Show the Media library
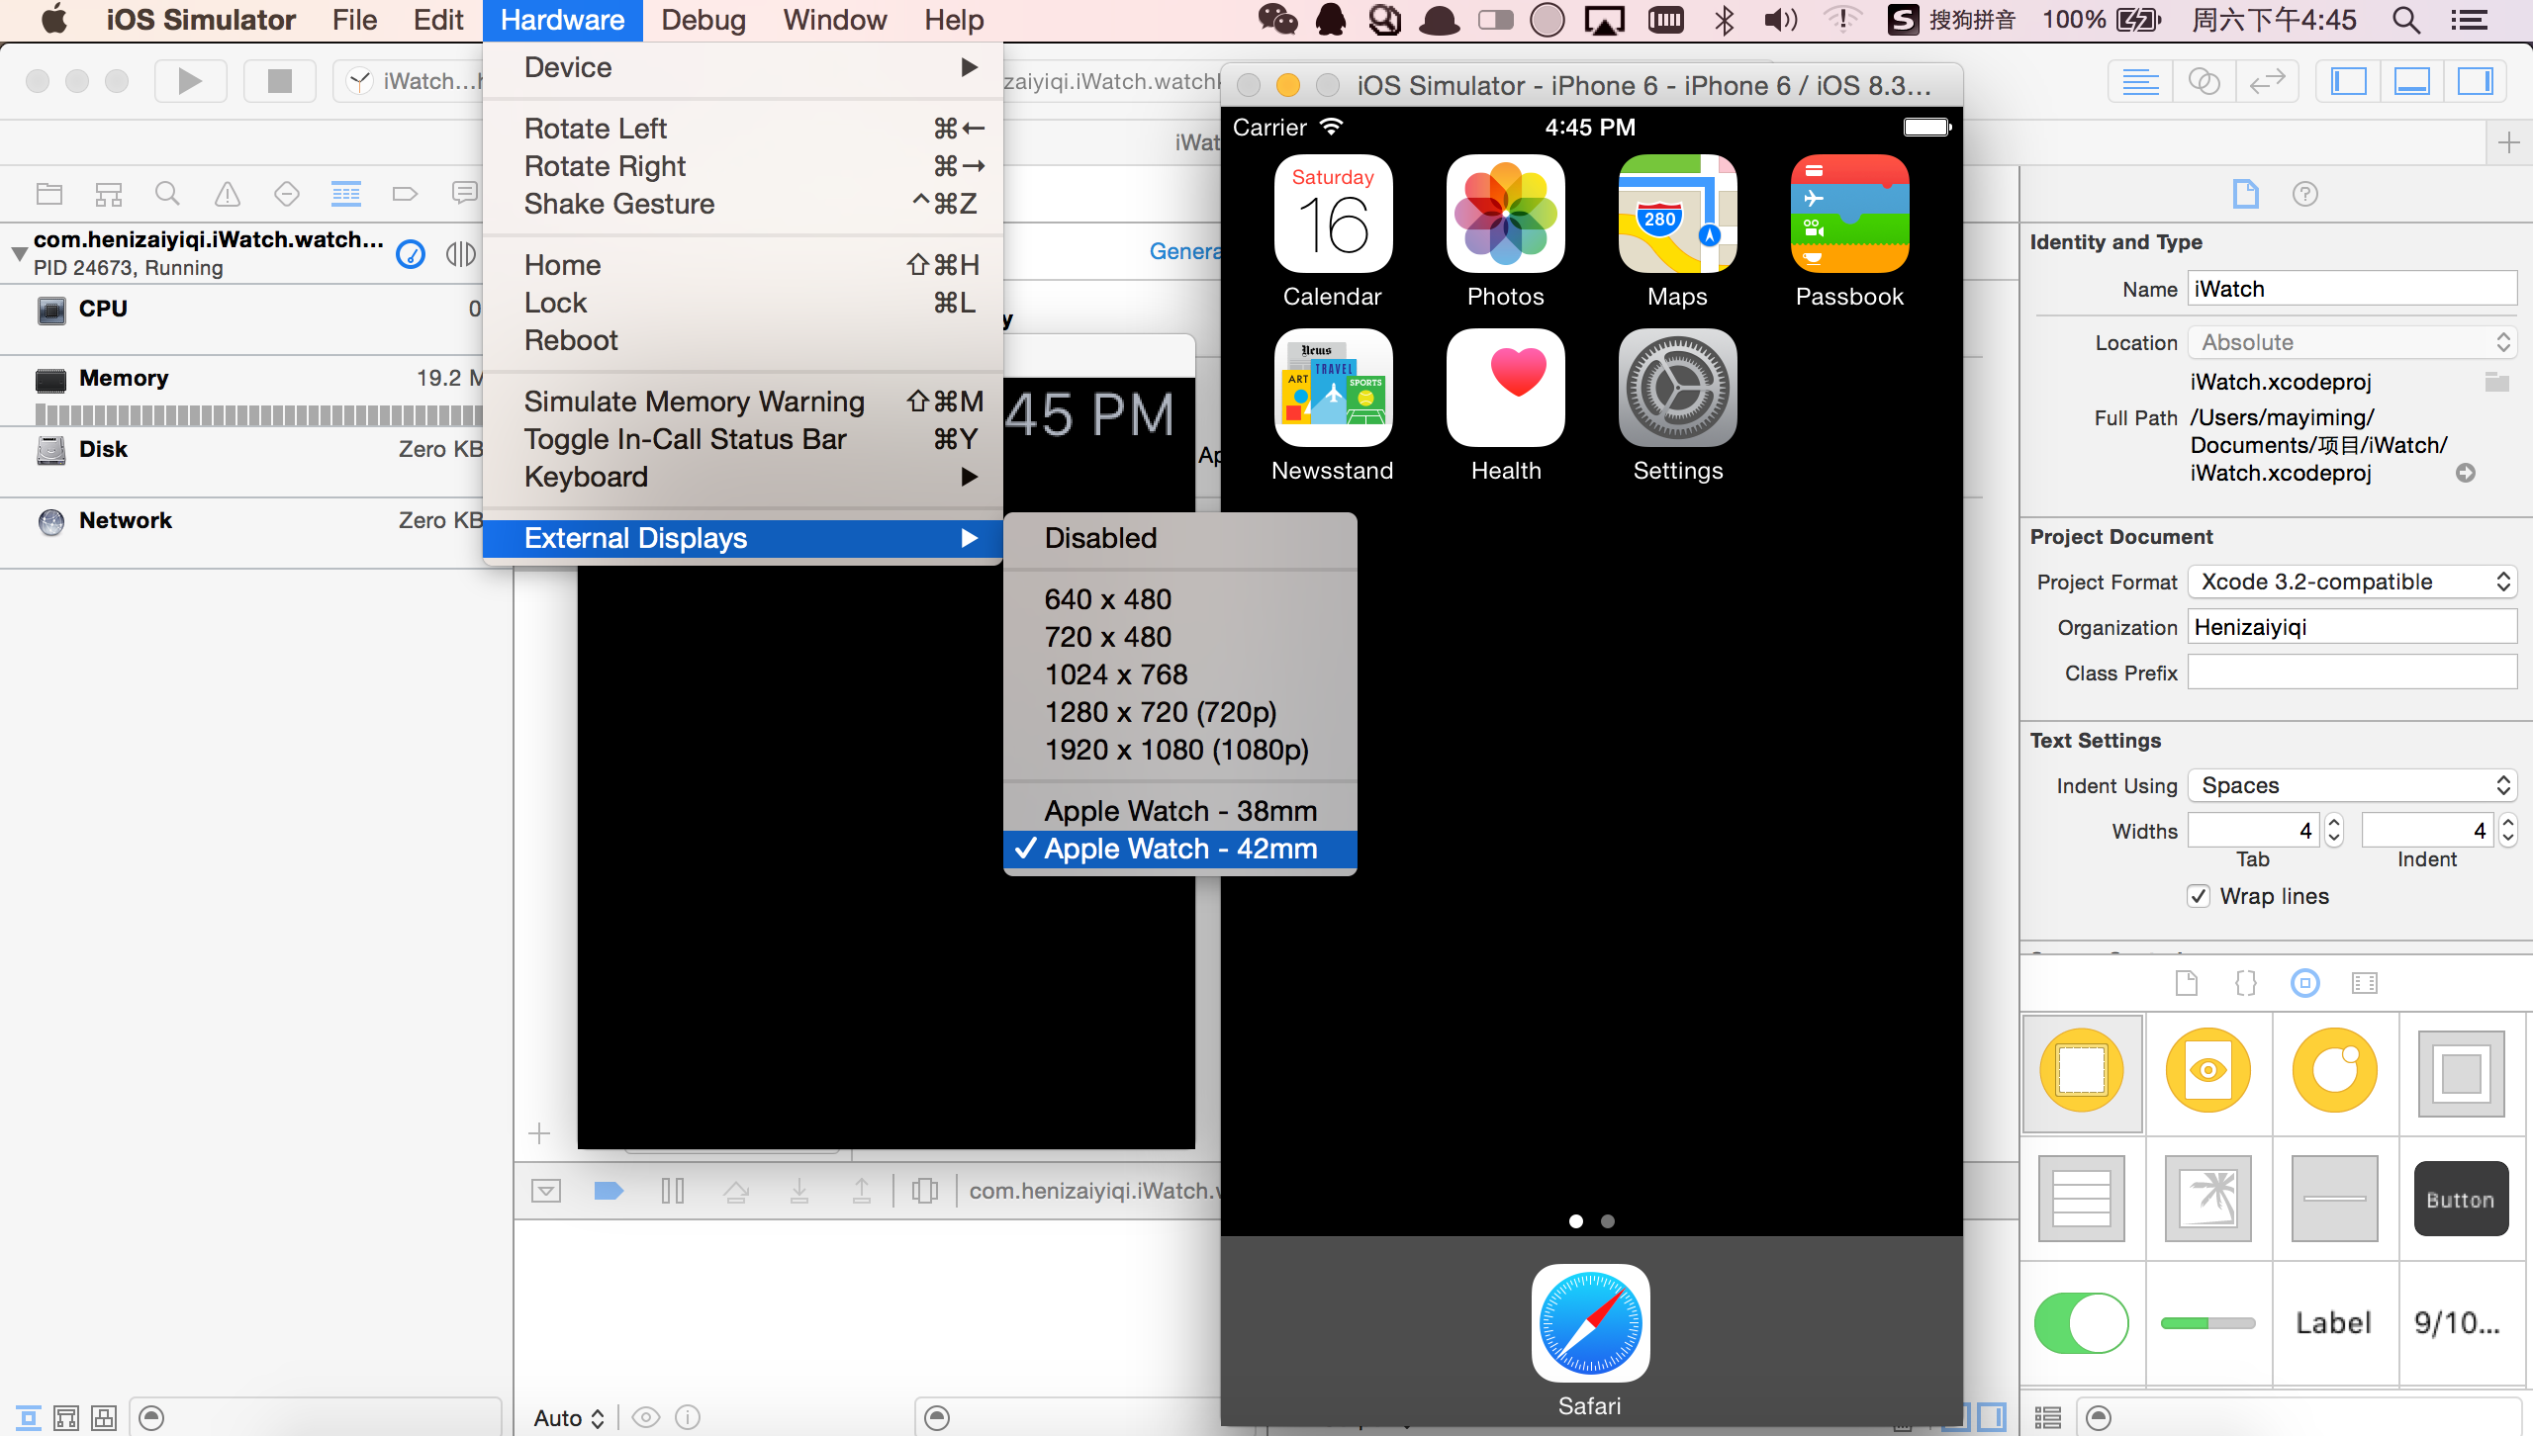This screenshot has width=2533, height=1436. [2365, 983]
